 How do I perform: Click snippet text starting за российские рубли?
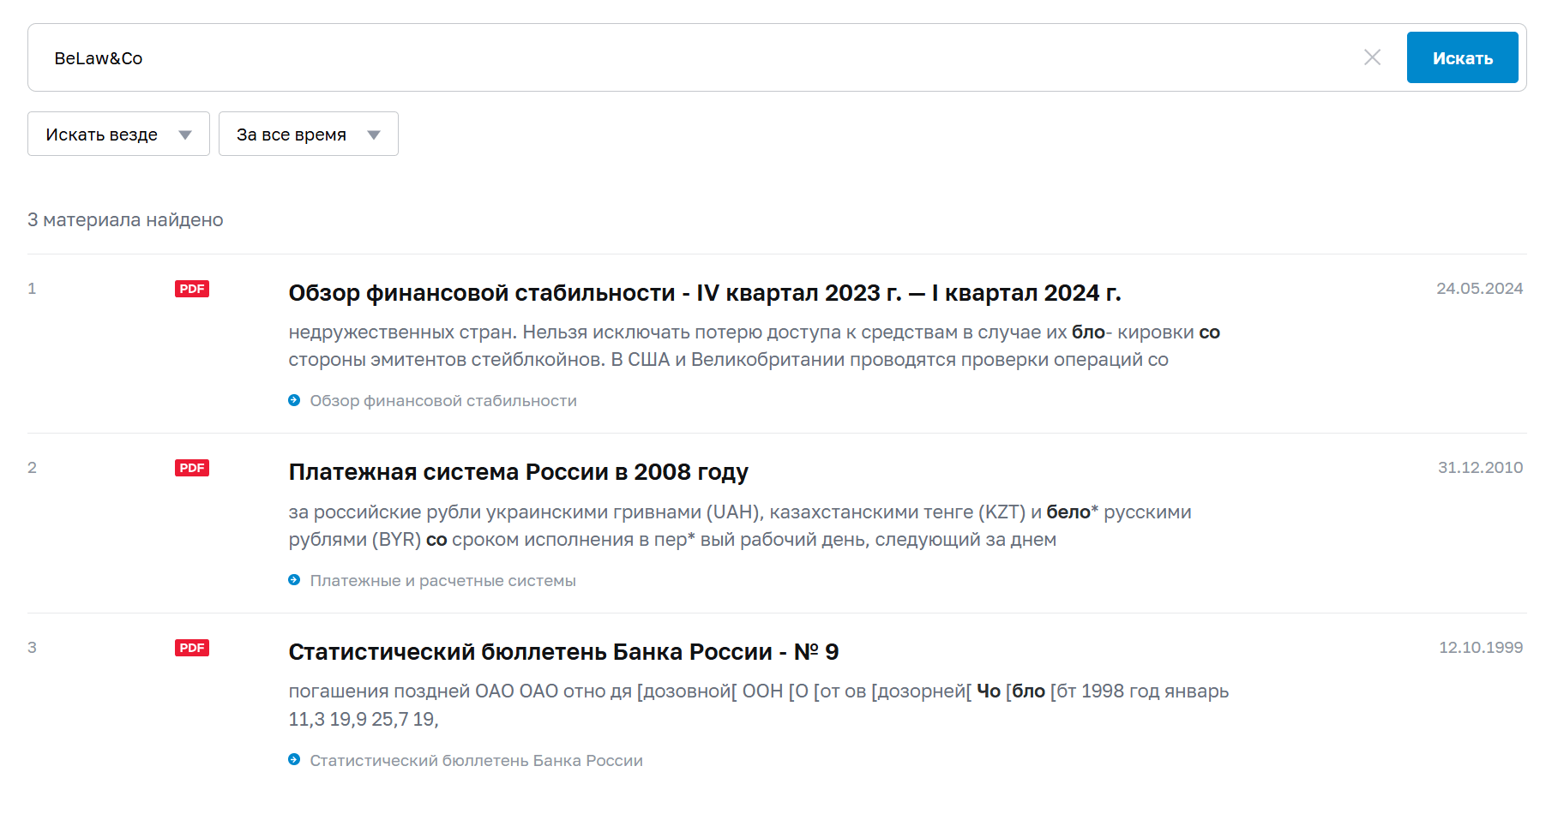(740, 526)
